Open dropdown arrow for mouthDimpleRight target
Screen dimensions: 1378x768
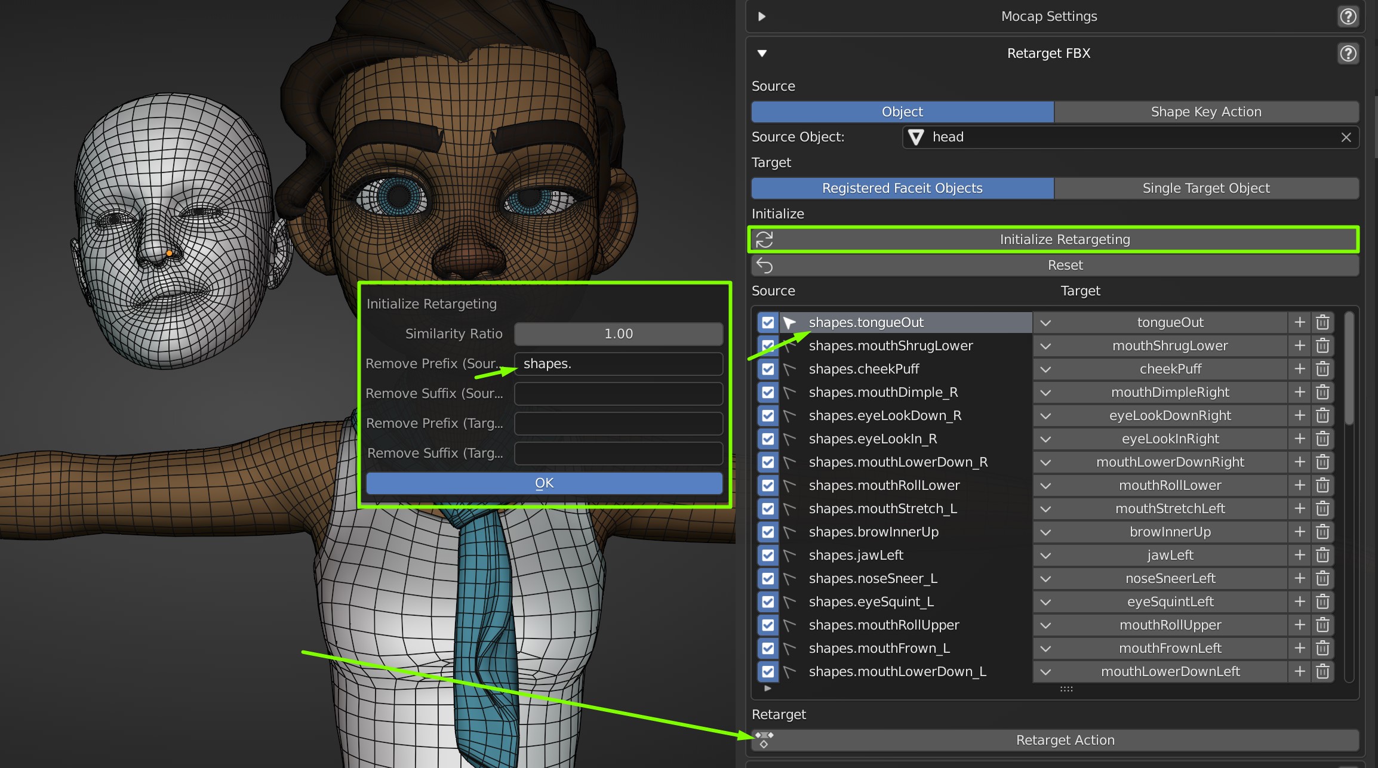[1045, 393]
